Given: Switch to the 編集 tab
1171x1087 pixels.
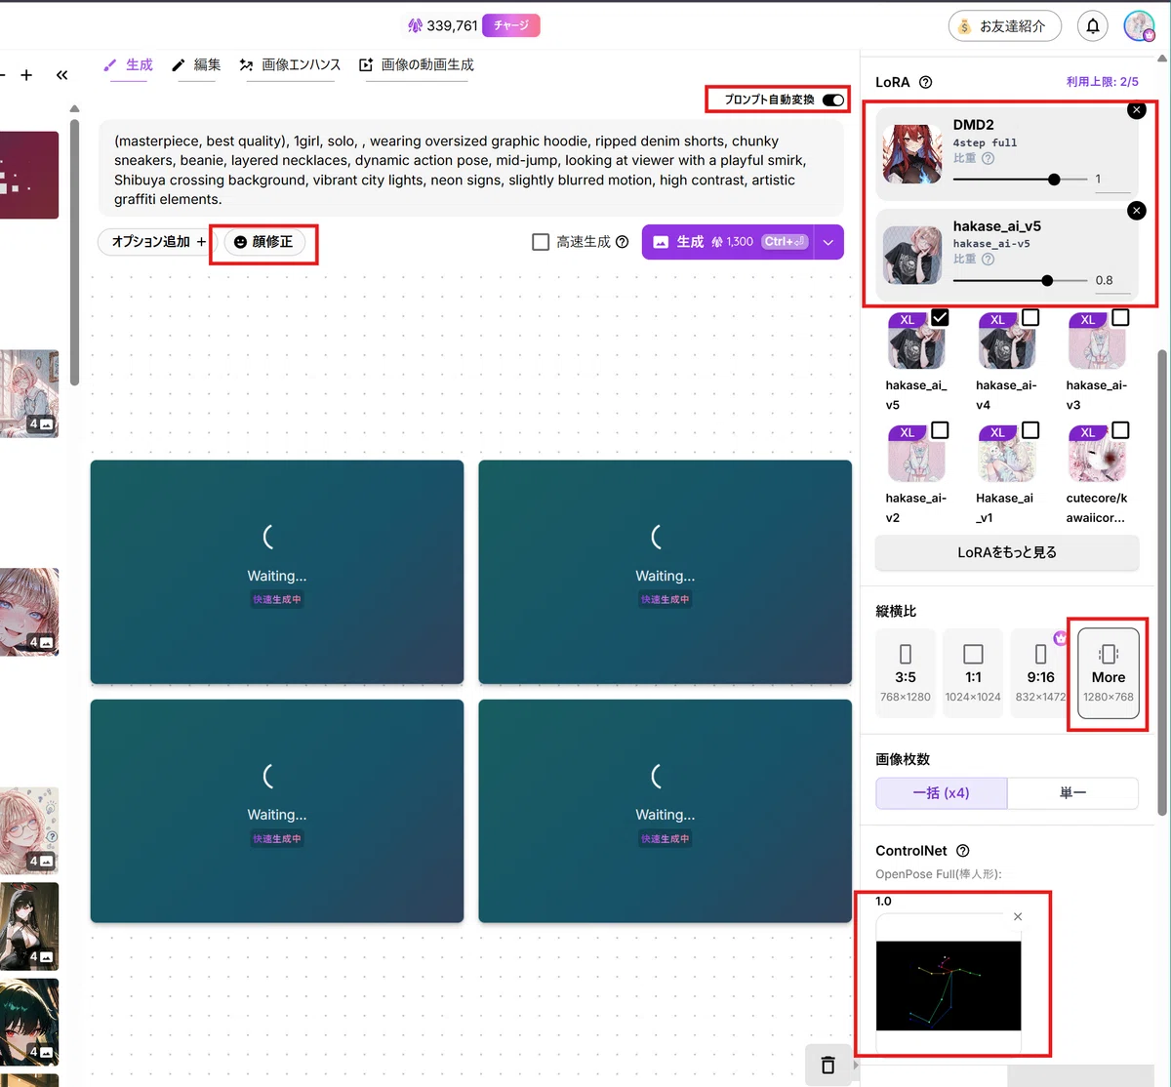Looking at the screenshot, I should click(196, 65).
